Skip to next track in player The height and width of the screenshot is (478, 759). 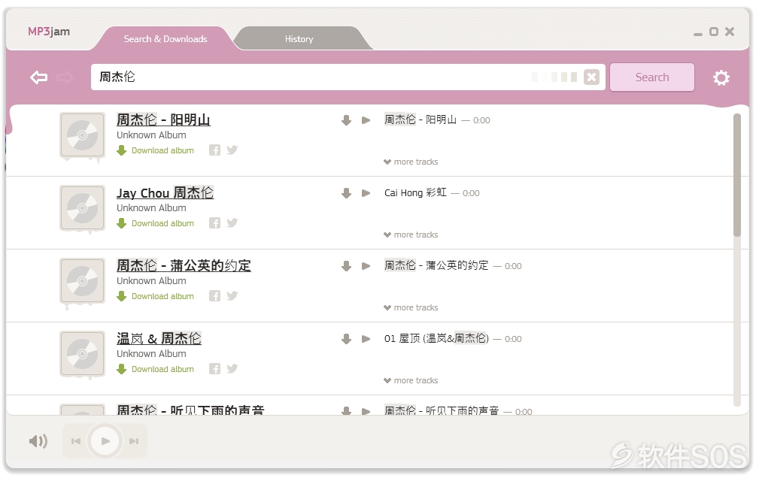[134, 440]
